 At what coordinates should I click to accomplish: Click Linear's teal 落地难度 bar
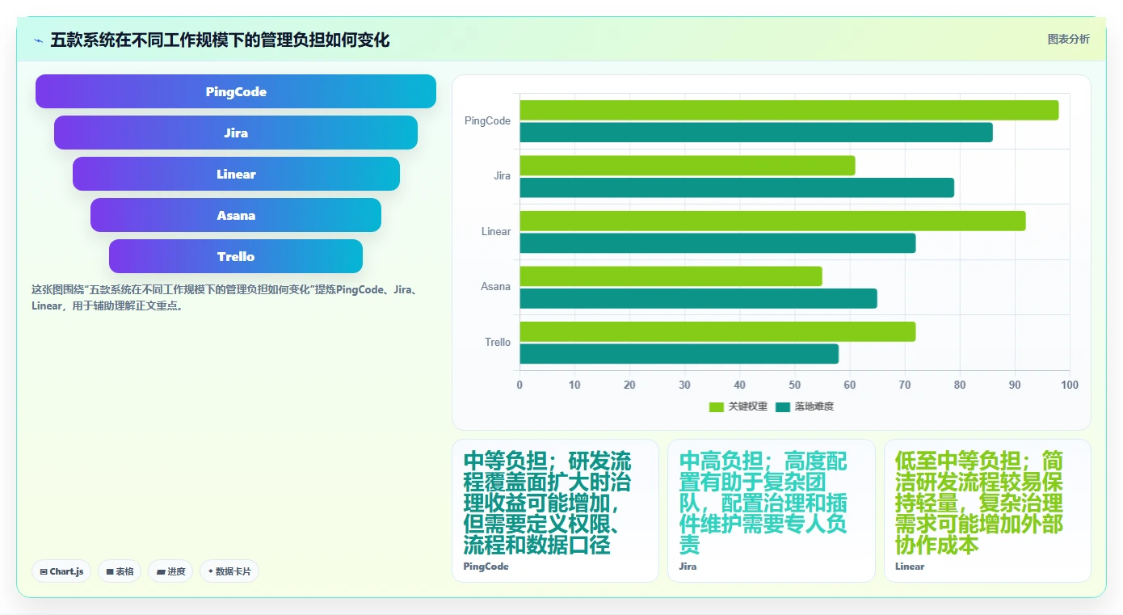pyautogui.click(x=717, y=243)
